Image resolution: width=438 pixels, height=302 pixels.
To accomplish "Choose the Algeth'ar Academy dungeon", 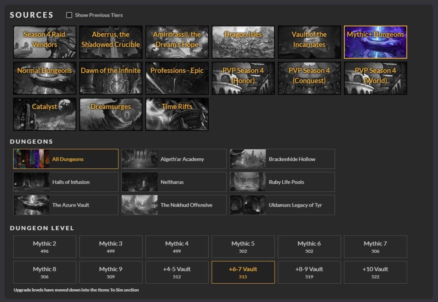I will 174,159.
